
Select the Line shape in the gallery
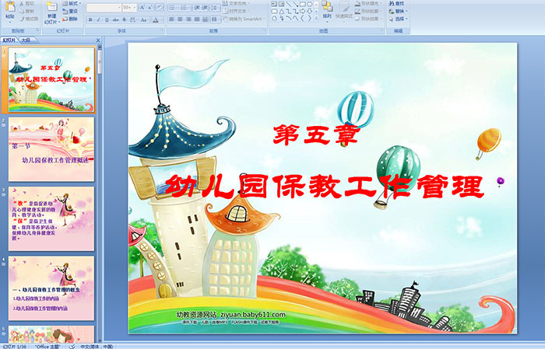click(x=289, y=4)
